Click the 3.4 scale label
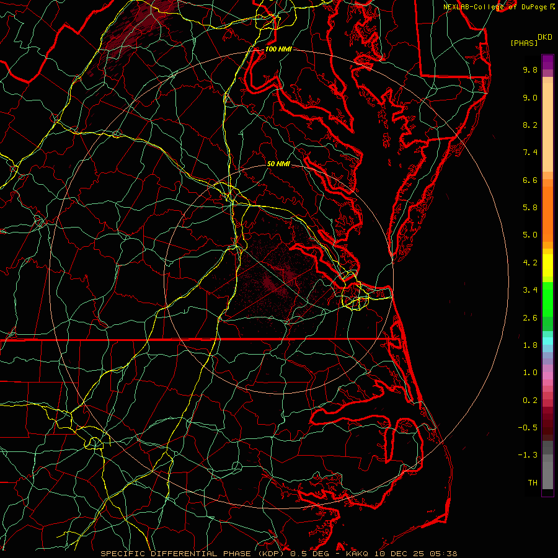The height and width of the screenshot is (558, 558). (x=530, y=290)
